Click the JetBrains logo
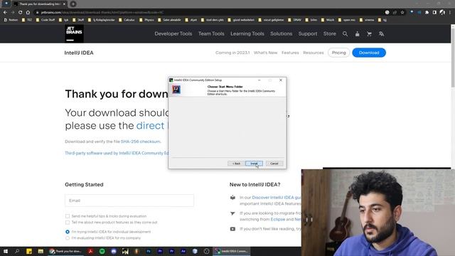Viewport: 455px width, 256px height. [74, 33]
